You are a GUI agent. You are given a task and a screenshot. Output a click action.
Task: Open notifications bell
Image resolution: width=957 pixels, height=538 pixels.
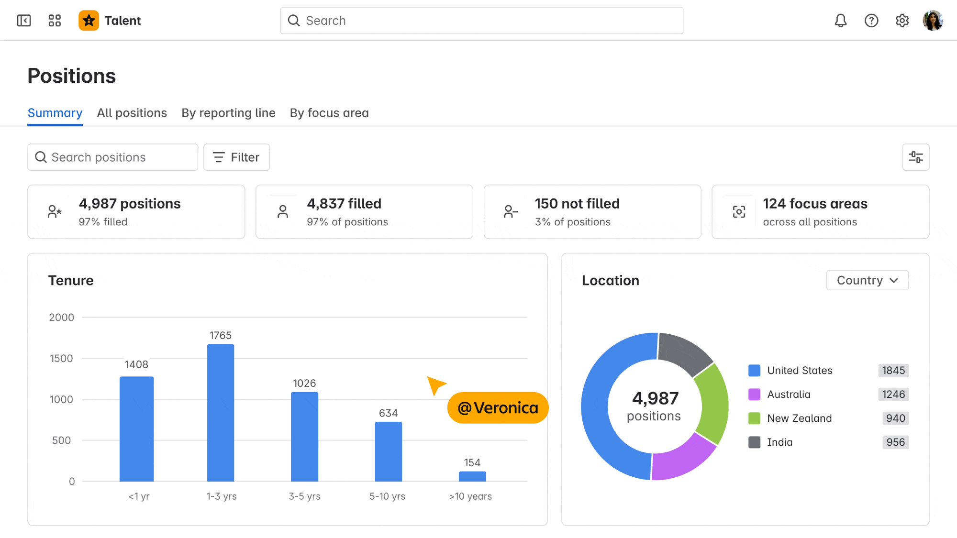point(840,21)
